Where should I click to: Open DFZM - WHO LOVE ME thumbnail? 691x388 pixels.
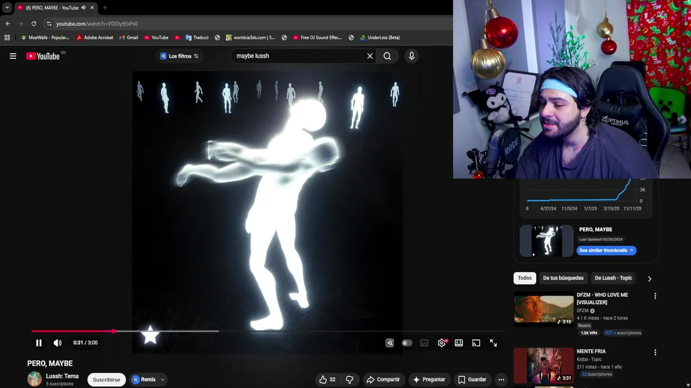(x=544, y=309)
